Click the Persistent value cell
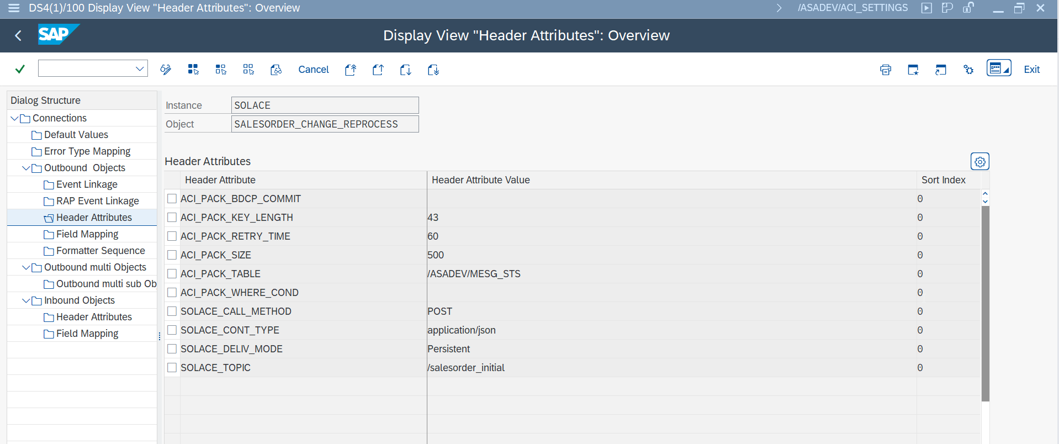This screenshot has height=444, width=1059. [x=671, y=348]
